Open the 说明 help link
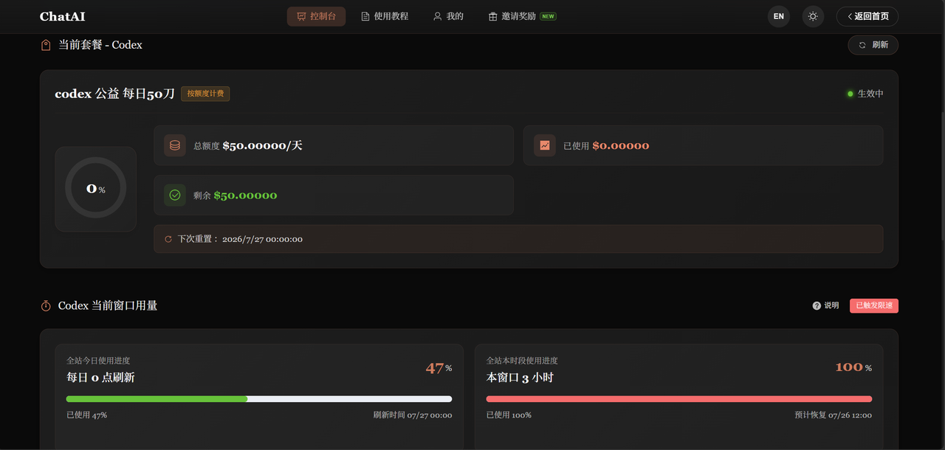Viewport: 945px width, 450px height. click(825, 305)
